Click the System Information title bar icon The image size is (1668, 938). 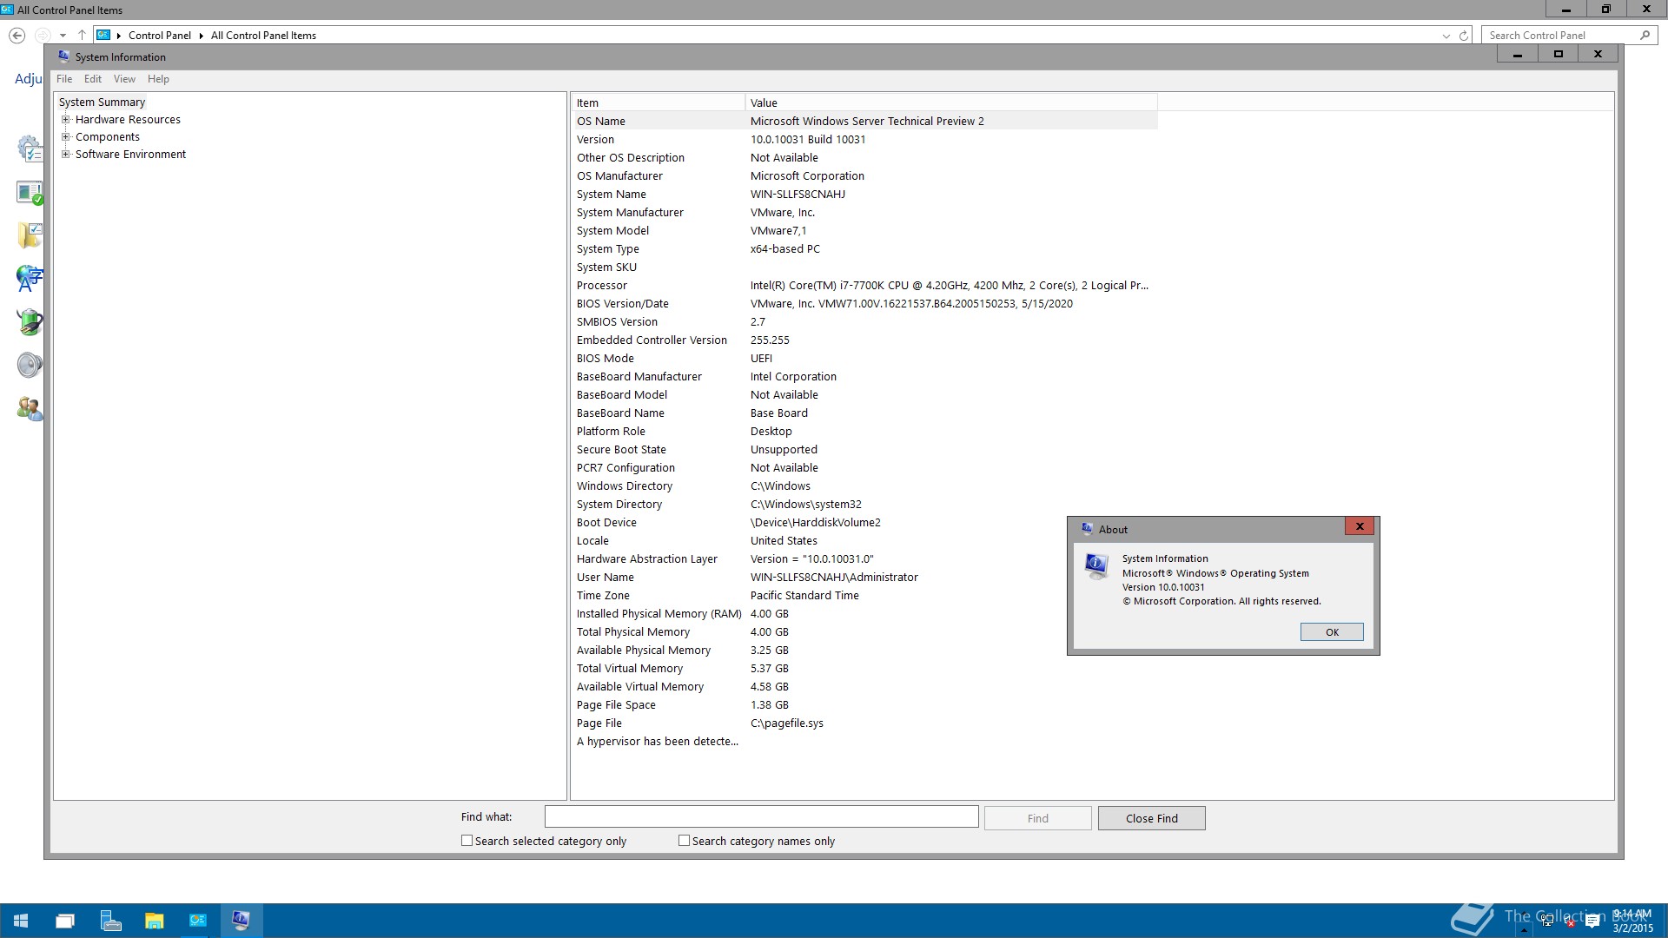coord(64,56)
